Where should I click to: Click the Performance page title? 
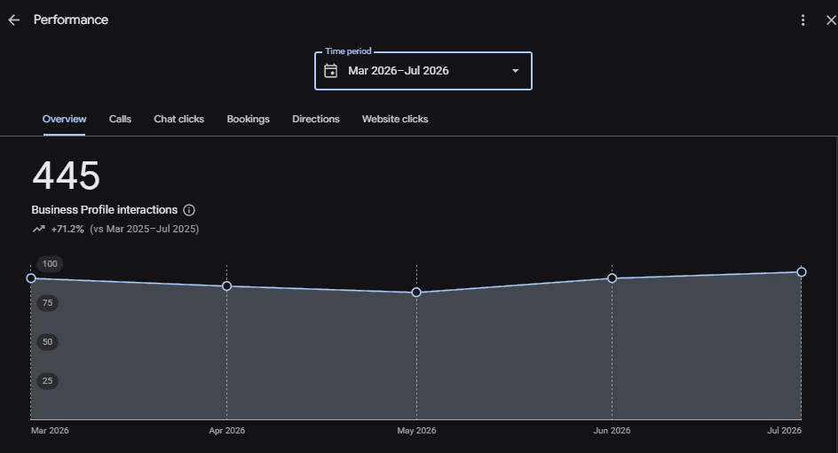coord(70,20)
